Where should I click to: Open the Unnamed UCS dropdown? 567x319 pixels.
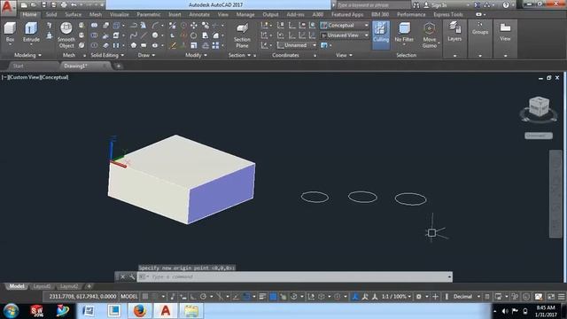coord(297,45)
